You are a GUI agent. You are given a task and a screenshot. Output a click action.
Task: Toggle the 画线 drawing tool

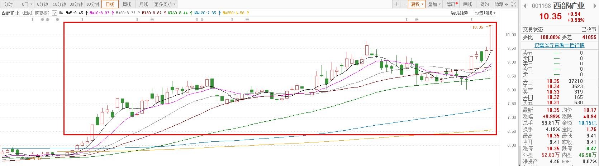point(468,4)
